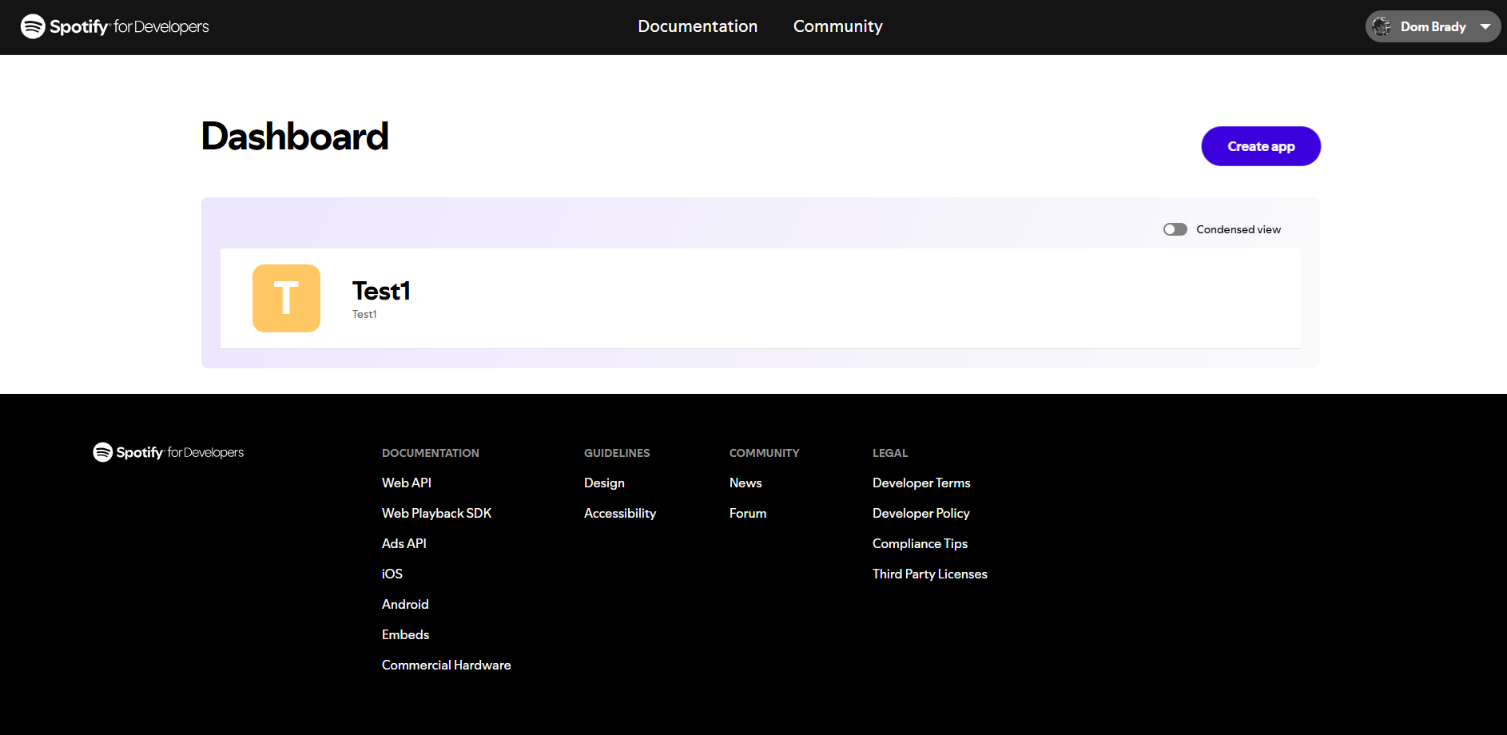
Task: Click the orange T app icon for Test1
Action: point(286,298)
